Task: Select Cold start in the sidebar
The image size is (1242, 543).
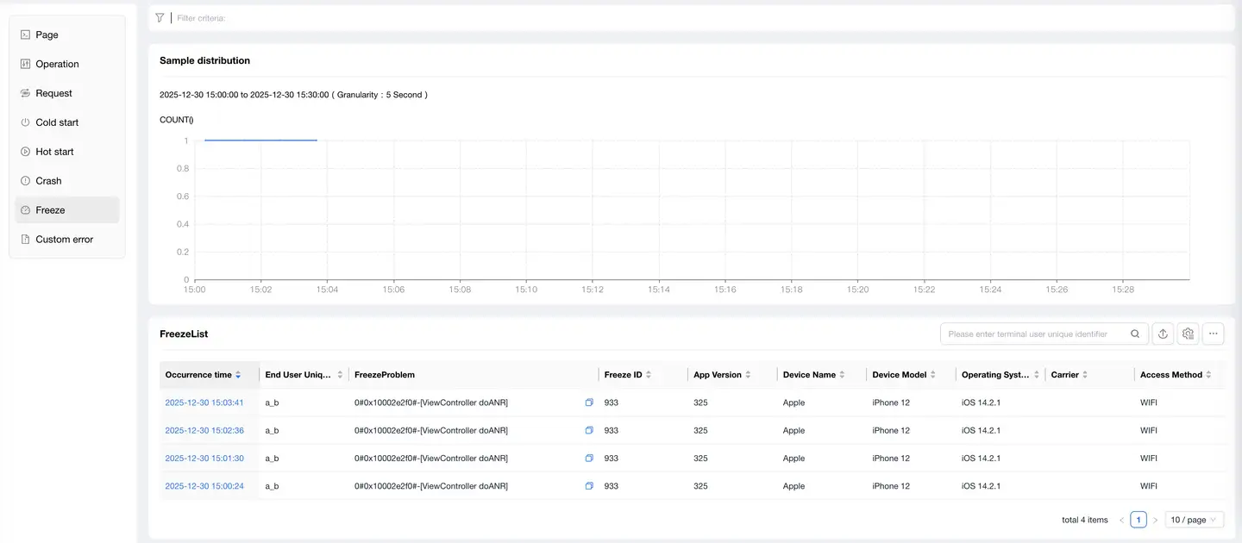Action: (57, 122)
